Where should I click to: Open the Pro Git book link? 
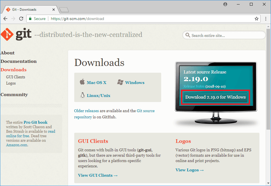[x=36, y=122]
